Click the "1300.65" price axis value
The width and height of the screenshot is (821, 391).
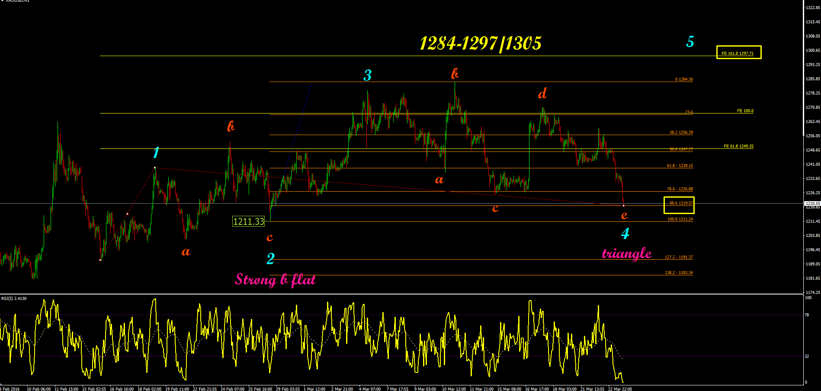[x=813, y=50]
